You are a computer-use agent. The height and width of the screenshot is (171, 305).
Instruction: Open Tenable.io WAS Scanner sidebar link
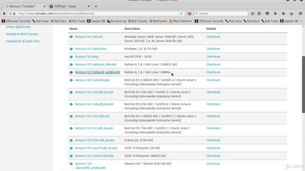22,34
